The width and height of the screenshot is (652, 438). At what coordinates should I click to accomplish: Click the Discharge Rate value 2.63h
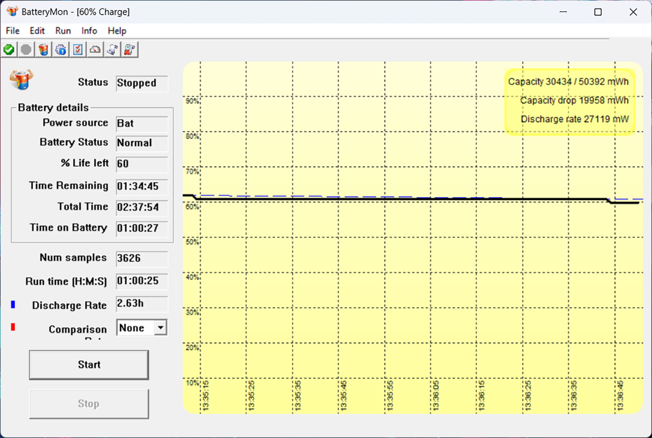142,304
